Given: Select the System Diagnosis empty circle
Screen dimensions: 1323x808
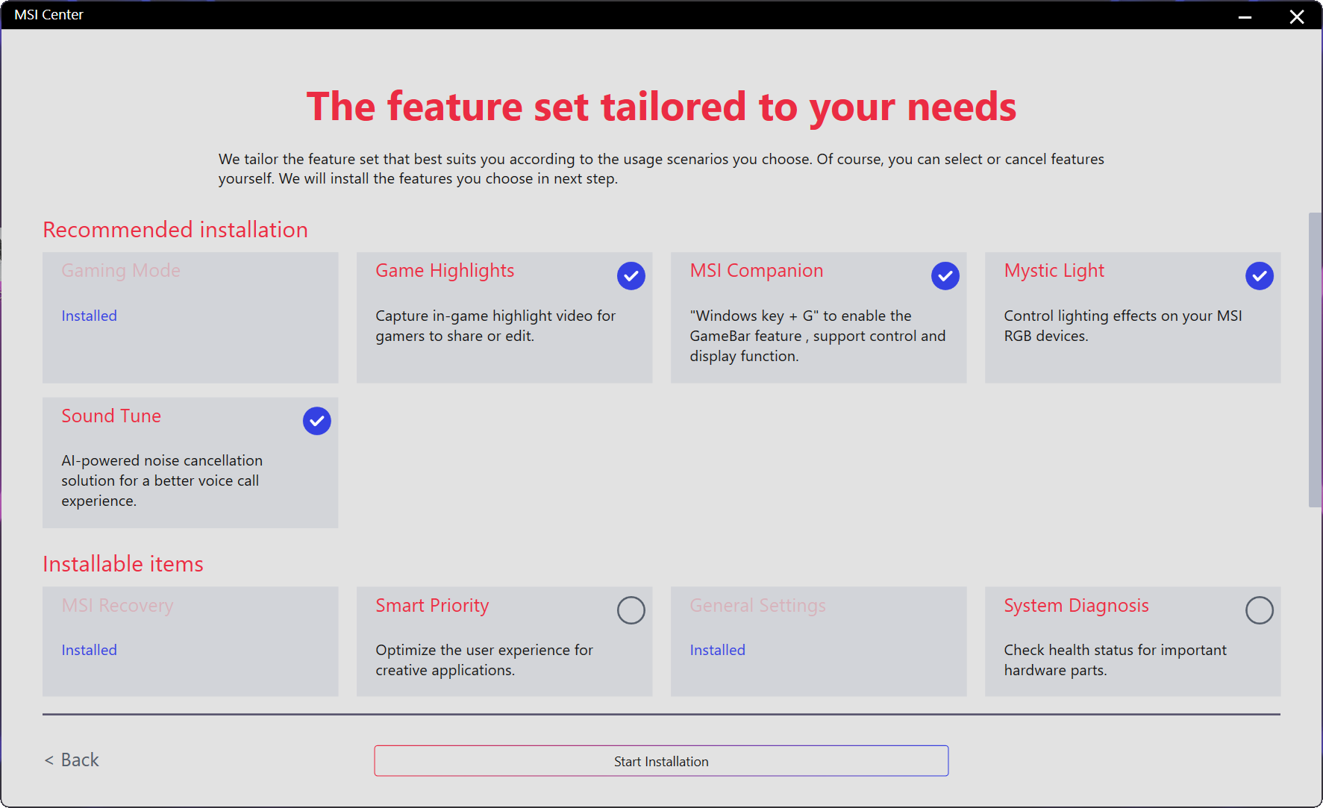Looking at the screenshot, I should (x=1259, y=610).
